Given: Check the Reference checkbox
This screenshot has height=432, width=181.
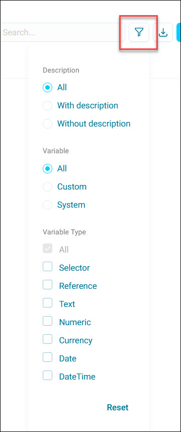Looking at the screenshot, I should 48,285.
